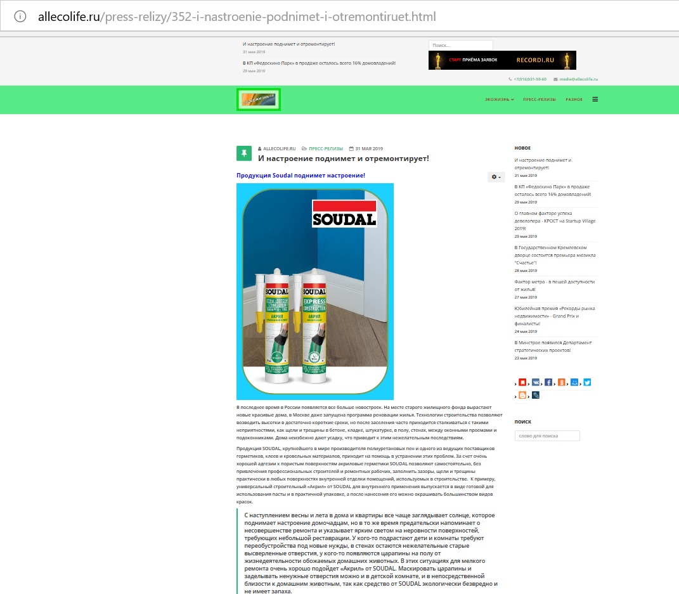Click the phone icon in the header contacts

tap(510, 79)
